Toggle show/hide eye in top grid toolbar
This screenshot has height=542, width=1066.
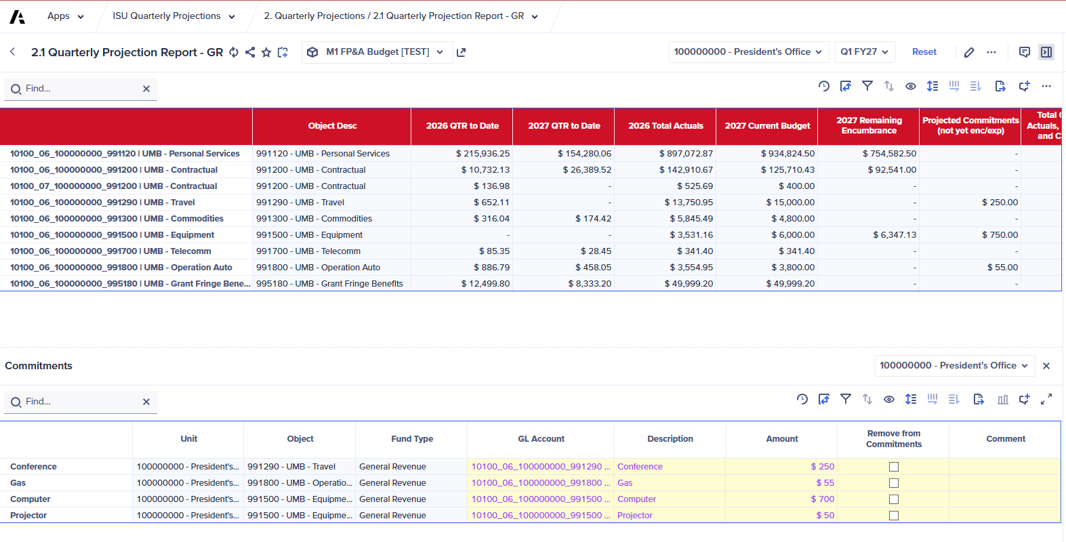pyautogui.click(x=911, y=86)
